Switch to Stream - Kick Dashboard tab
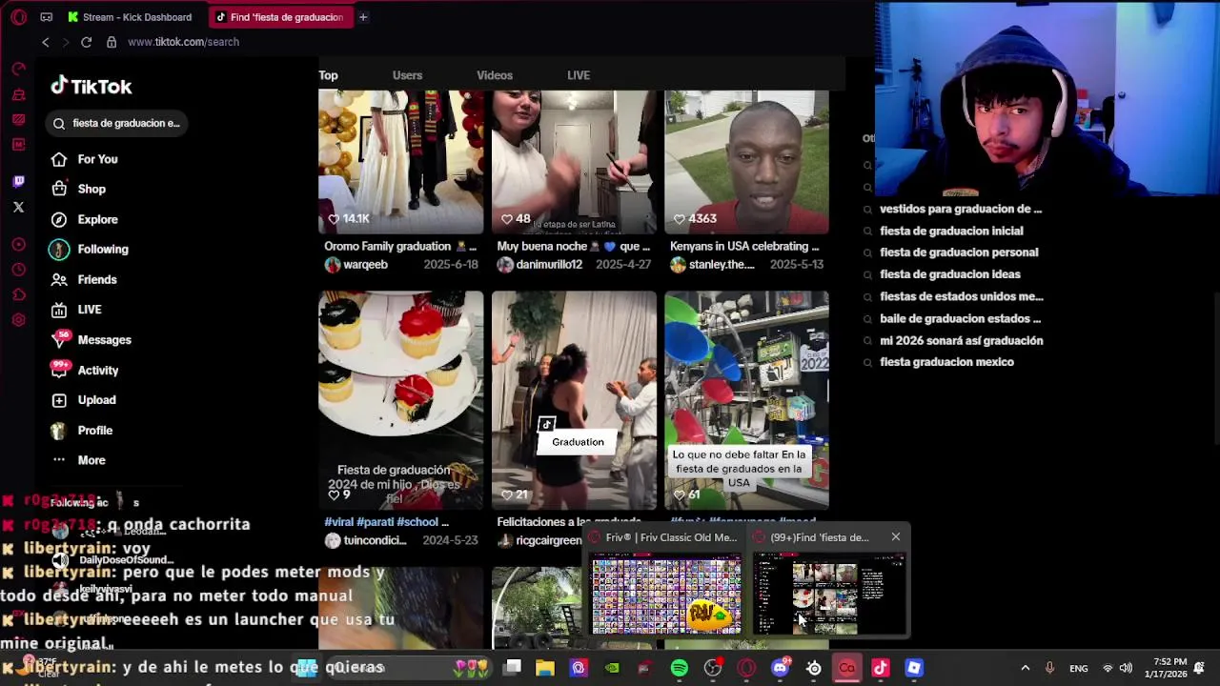 (131, 17)
